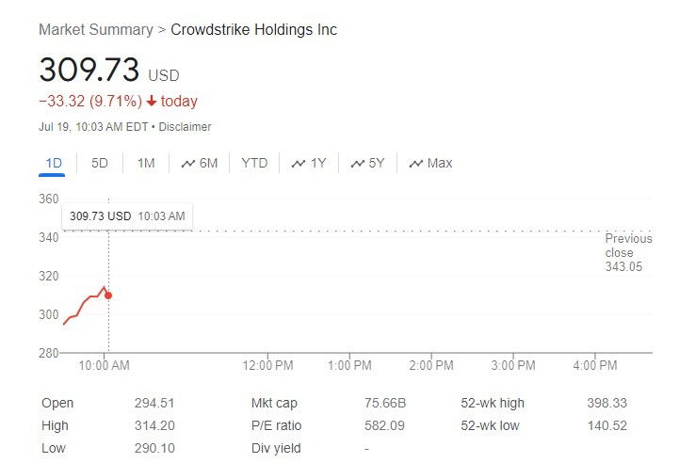Open the Market Summary breadcrumb link
This screenshot has height=463, width=695.
tap(96, 30)
